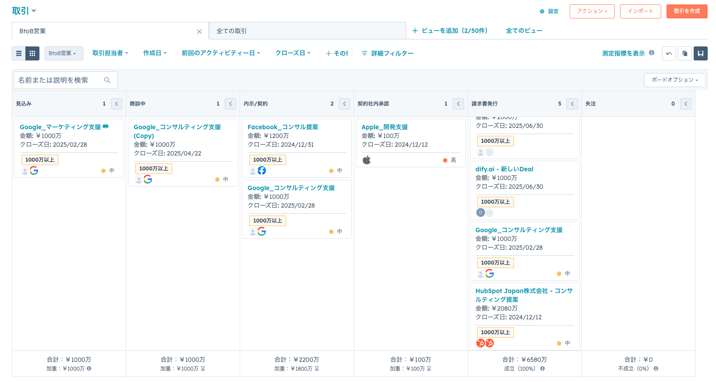
Task: Collapse the 請求書発行 column
Action: (x=572, y=104)
